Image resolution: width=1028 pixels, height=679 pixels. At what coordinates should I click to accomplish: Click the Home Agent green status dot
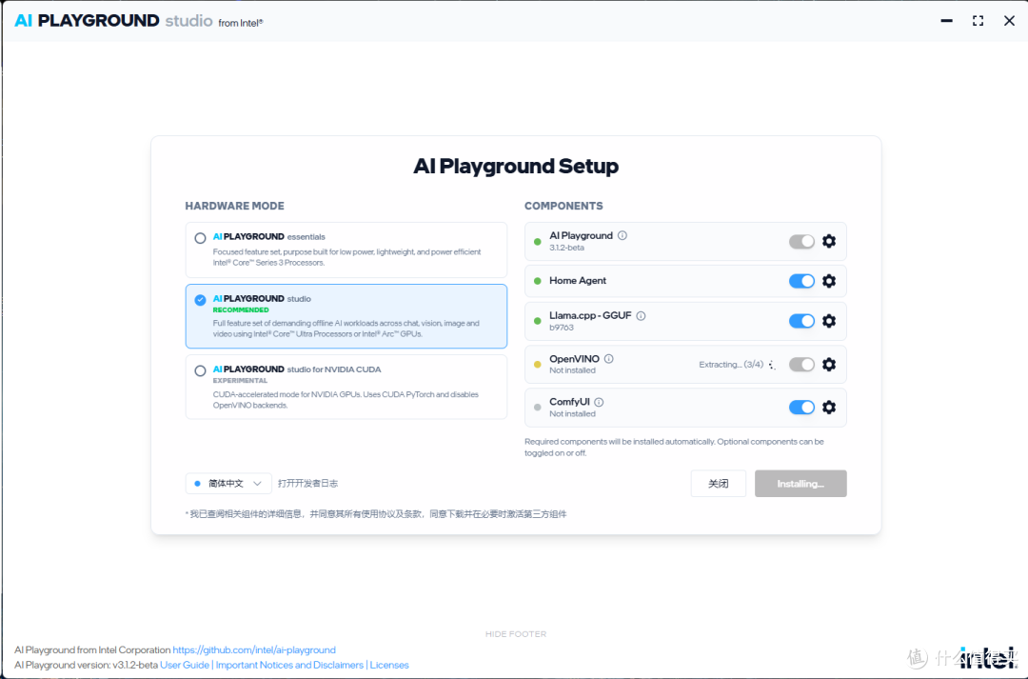[x=538, y=281]
